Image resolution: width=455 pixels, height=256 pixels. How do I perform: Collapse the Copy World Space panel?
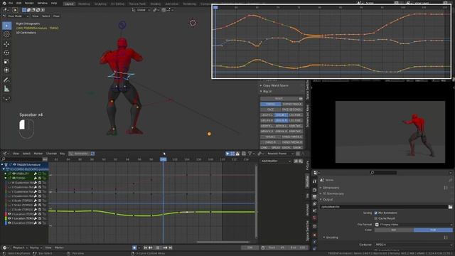click(x=274, y=85)
